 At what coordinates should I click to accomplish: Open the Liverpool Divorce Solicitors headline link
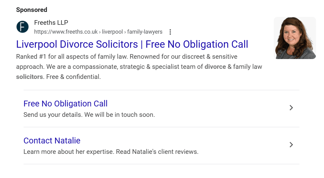[x=132, y=44]
